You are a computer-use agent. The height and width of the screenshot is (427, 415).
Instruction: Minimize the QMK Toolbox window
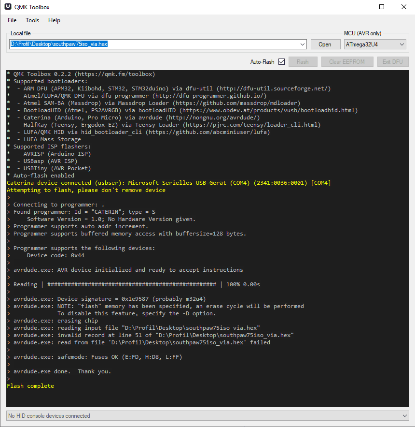point(360,7)
